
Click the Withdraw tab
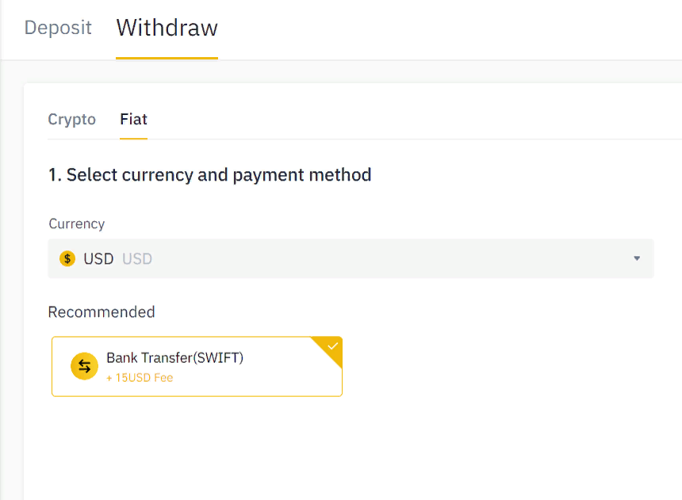click(x=167, y=28)
